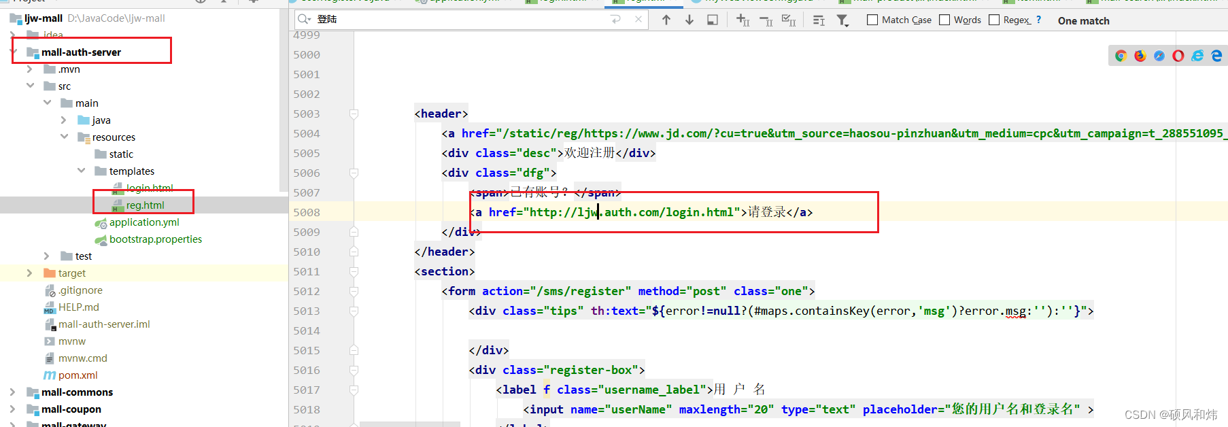Select application.yml file

[x=144, y=222]
